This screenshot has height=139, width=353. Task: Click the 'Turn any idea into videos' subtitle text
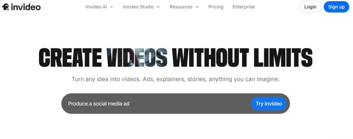pyautogui.click(x=175, y=79)
